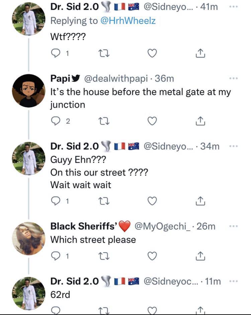Like the "Wtf????" tweet
This screenshot has height=315, width=251.
[152, 53]
